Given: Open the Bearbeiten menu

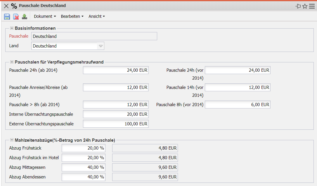Looking at the screenshot, I should pos(72,17).
